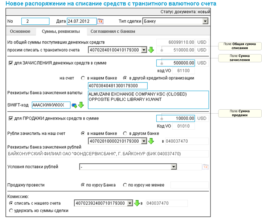Screen dimensions: 262x220
Task: Select 'в другом банке' radio button
Action: coord(125,134)
